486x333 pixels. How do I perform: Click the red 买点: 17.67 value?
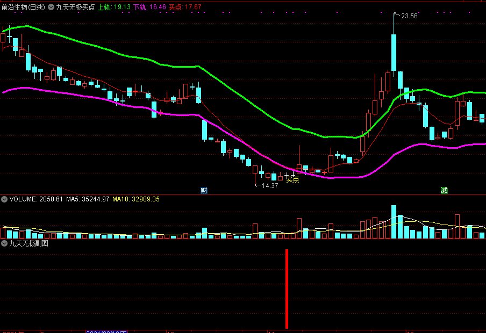[185, 7]
